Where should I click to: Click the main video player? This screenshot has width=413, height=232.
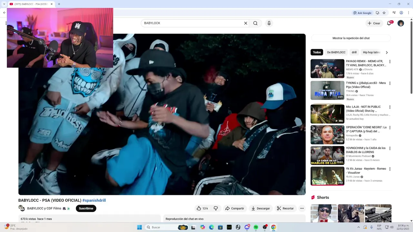tap(162, 114)
